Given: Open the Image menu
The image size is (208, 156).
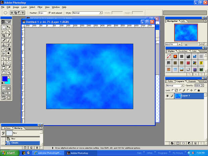Looking at the screenshot, I should (16, 7).
